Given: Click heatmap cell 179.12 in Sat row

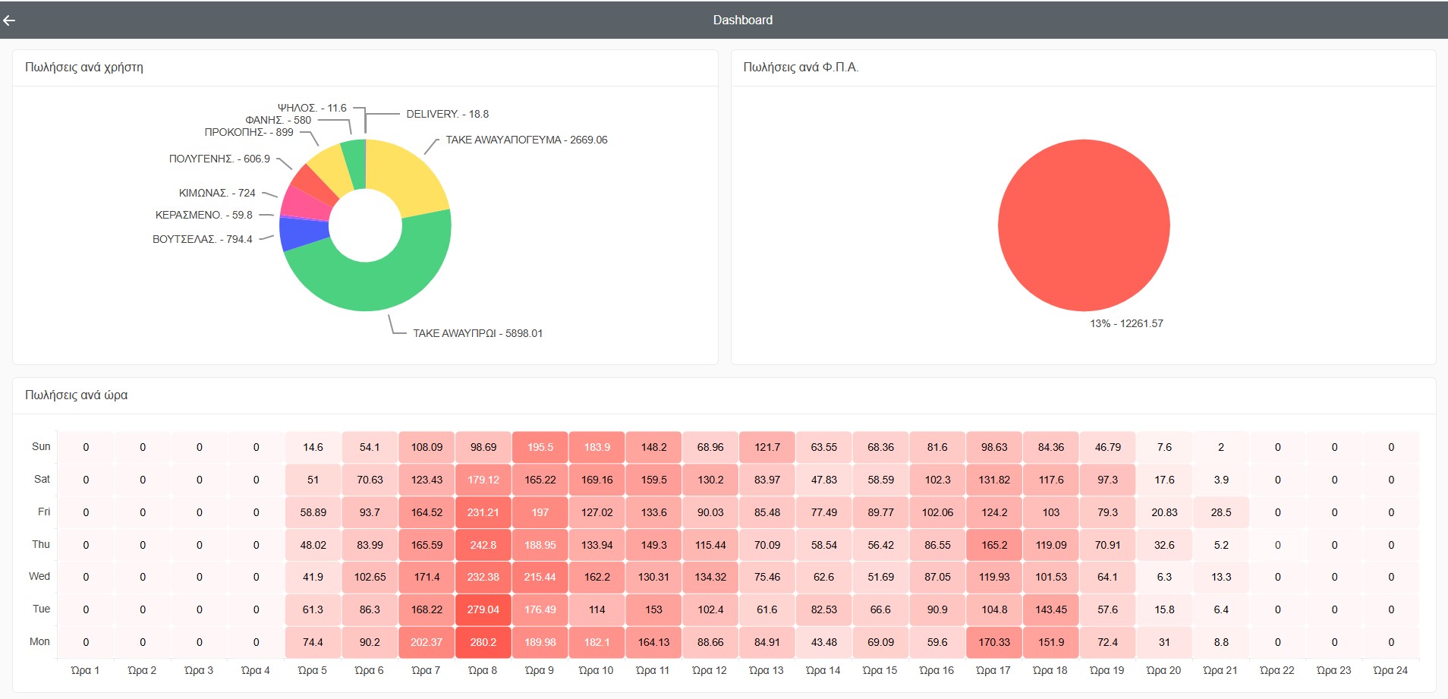Looking at the screenshot, I should [x=483, y=480].
